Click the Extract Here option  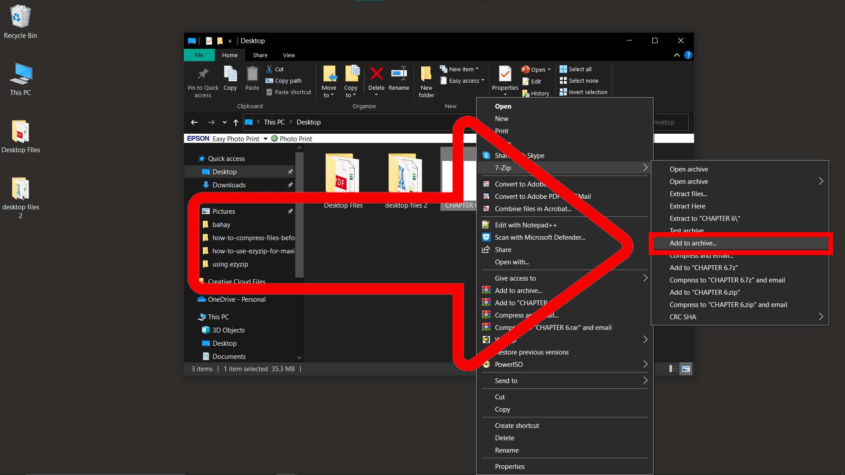tap(686, 205)
